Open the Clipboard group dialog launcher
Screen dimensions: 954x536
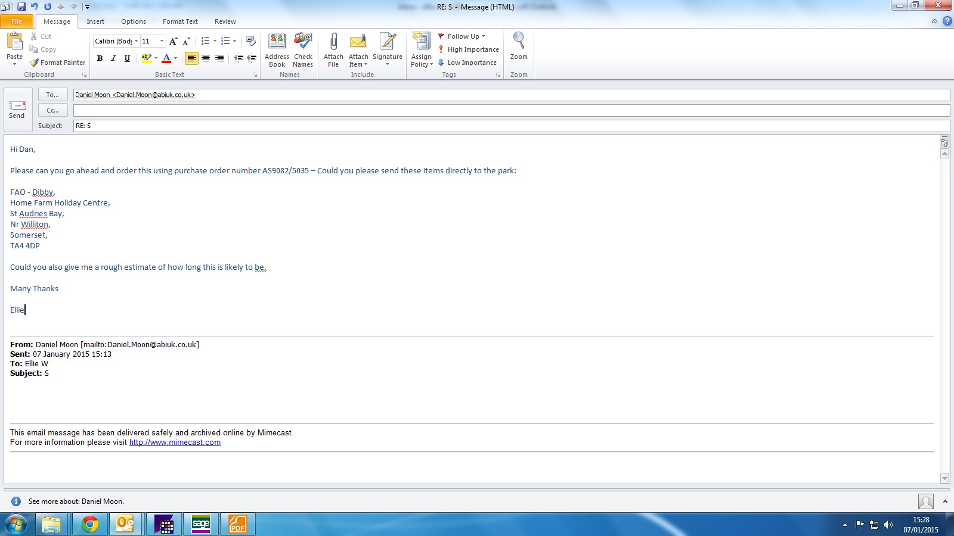coord(84,75)
